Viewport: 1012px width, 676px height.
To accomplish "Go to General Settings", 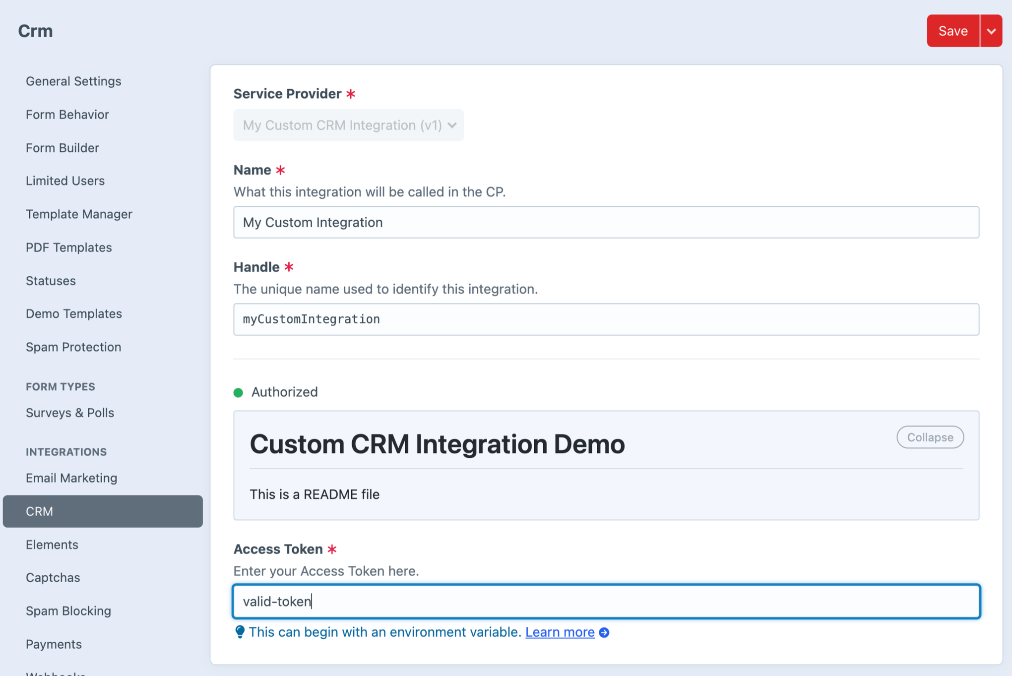I will tap(73, 81).
